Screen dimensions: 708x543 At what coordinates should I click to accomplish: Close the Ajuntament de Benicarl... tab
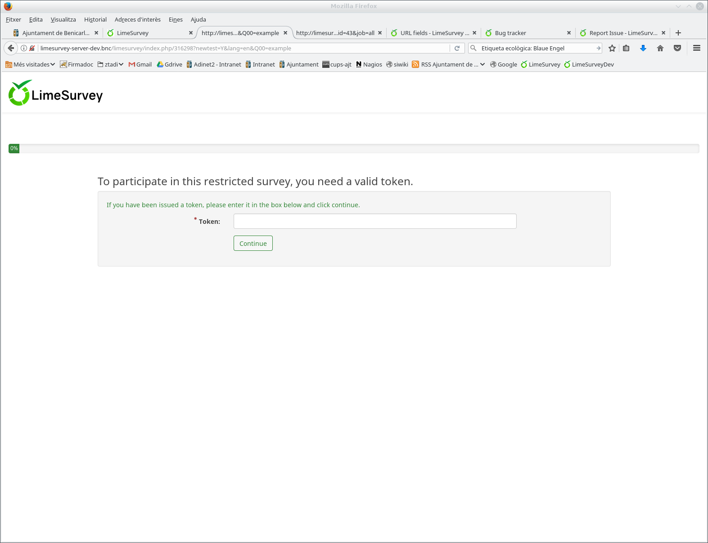96,33
